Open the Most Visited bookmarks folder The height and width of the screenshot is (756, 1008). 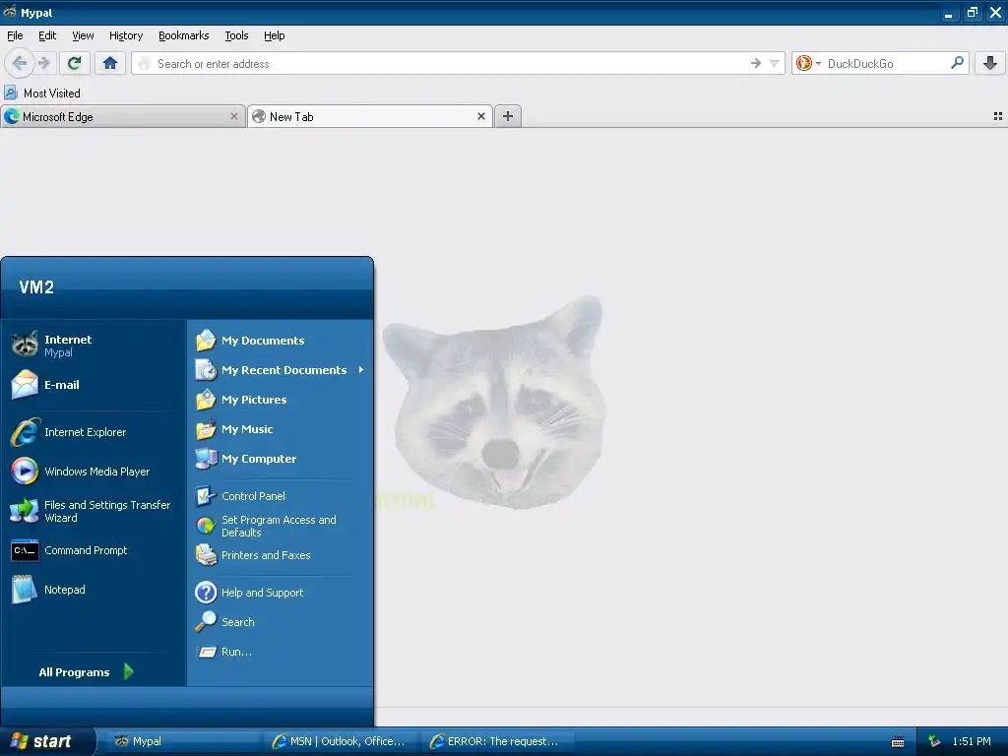coord(42,94)
